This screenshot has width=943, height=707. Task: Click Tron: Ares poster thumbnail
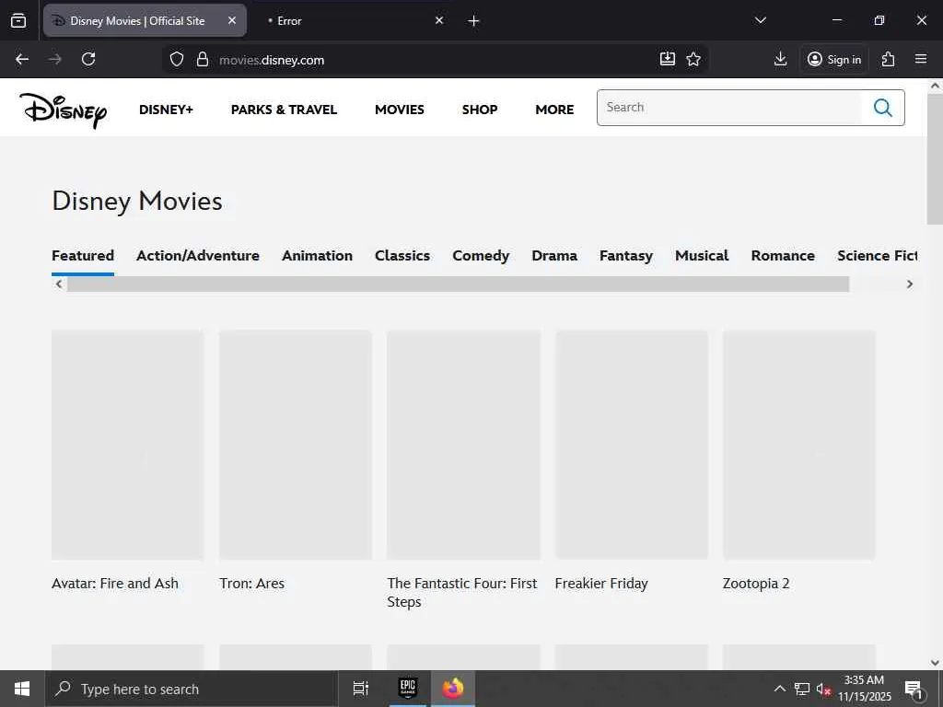[x=296, y=445]
